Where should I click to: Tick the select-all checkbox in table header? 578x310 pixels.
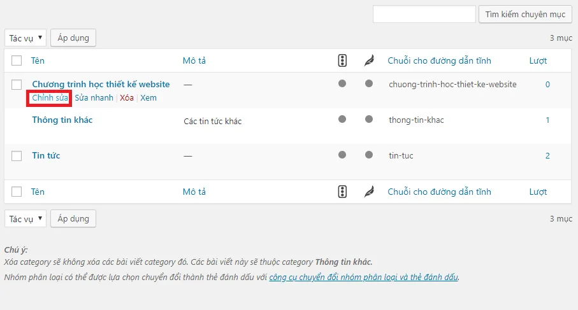pos(17,61)
